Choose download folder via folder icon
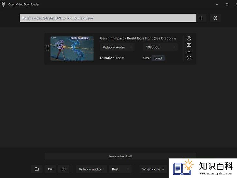 pyautogui.click(x=37, y=169)
